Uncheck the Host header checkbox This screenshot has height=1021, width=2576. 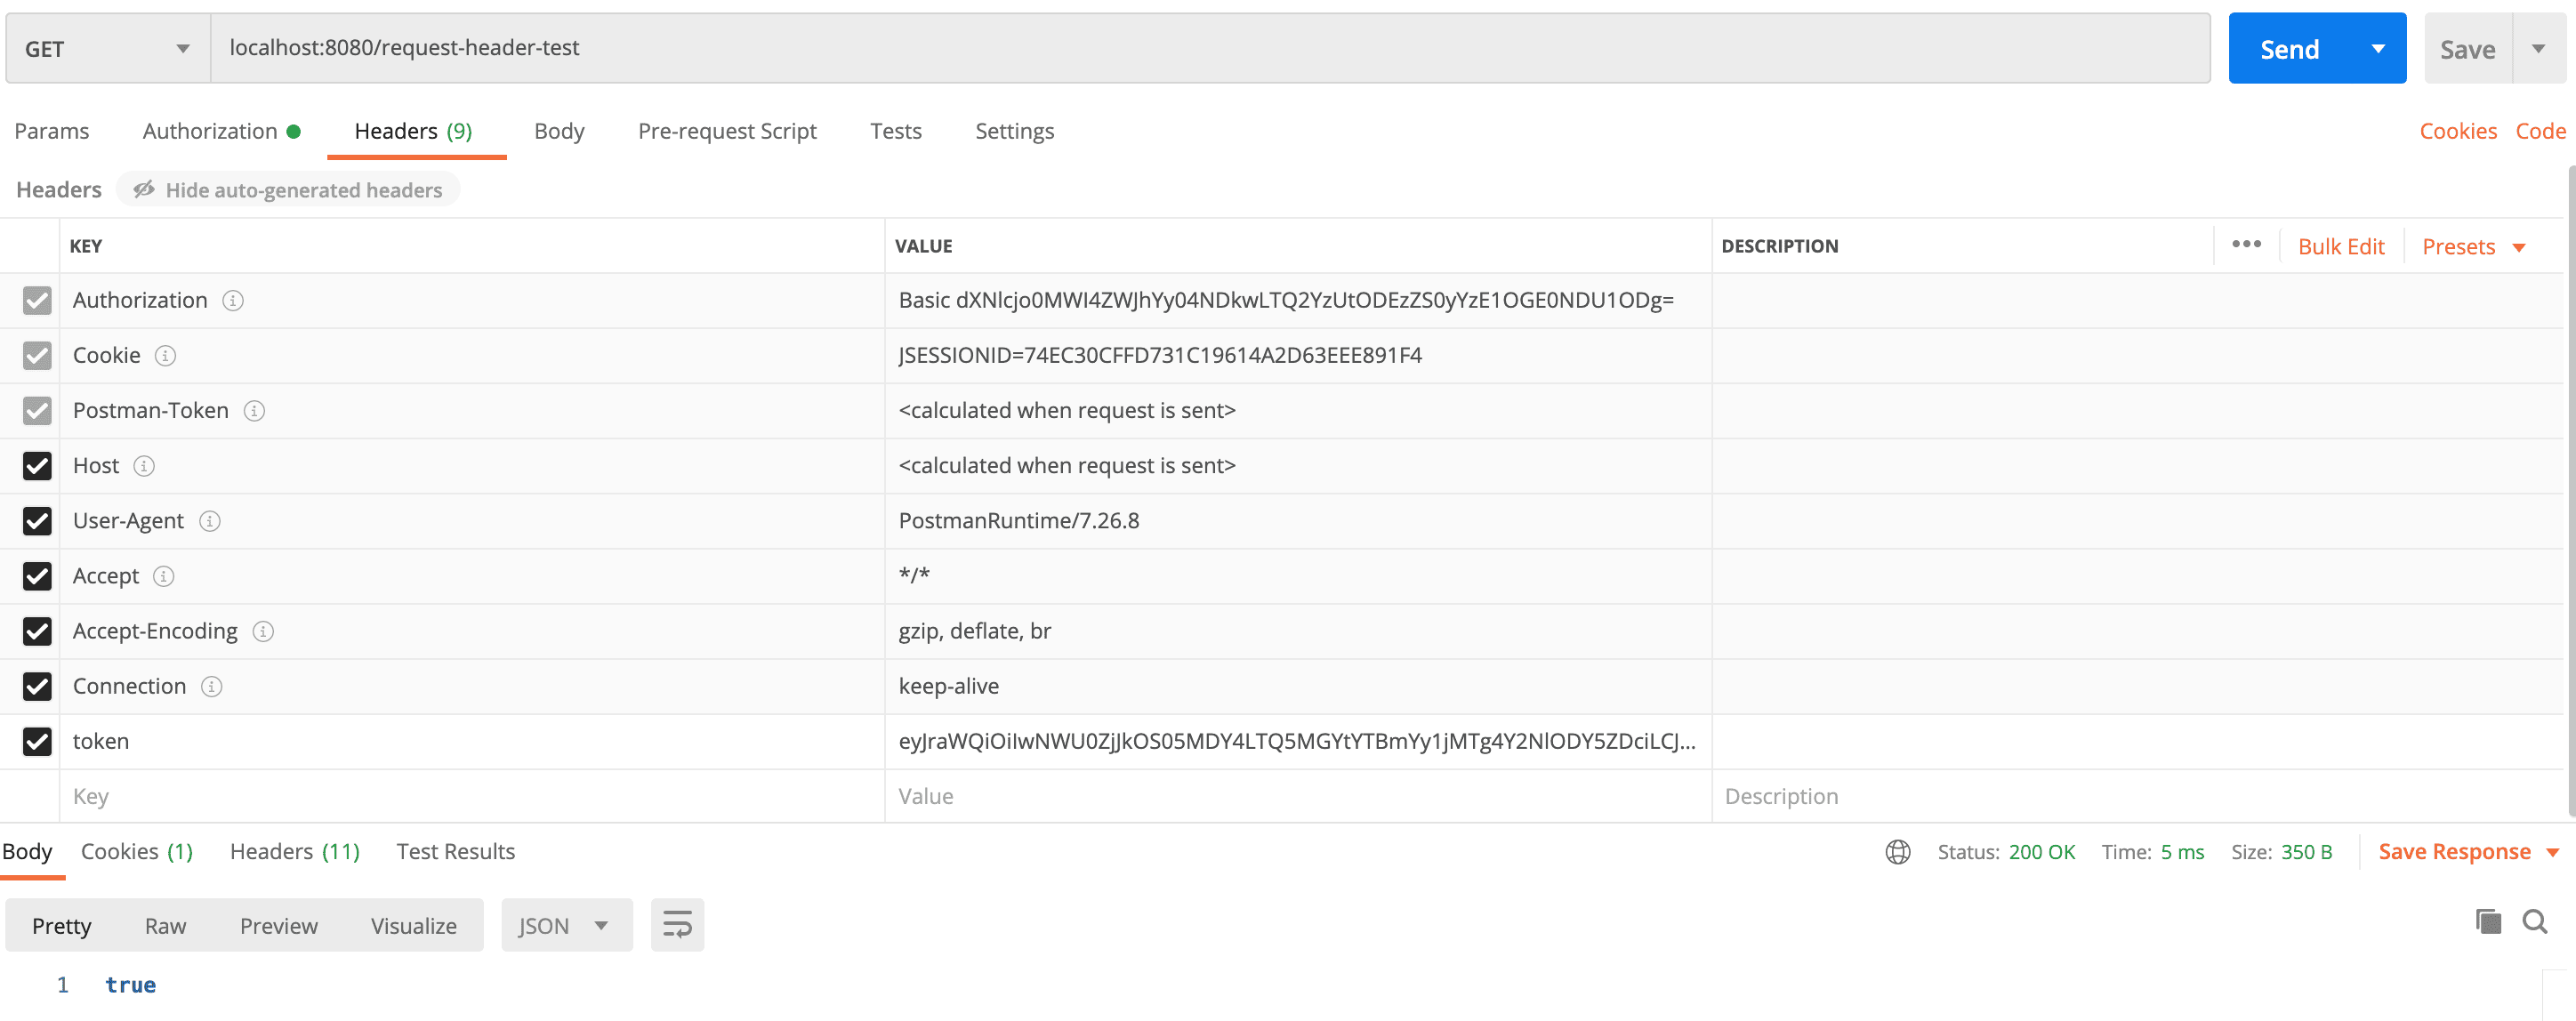pyautogui.click(x=37, y=466)
